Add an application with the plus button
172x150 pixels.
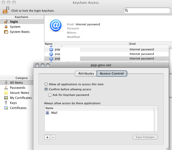(x=47, y=137)
